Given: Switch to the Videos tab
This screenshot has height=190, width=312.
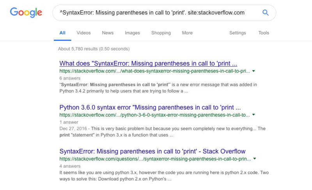Looking at the screenshot, I should click(83, 33).
